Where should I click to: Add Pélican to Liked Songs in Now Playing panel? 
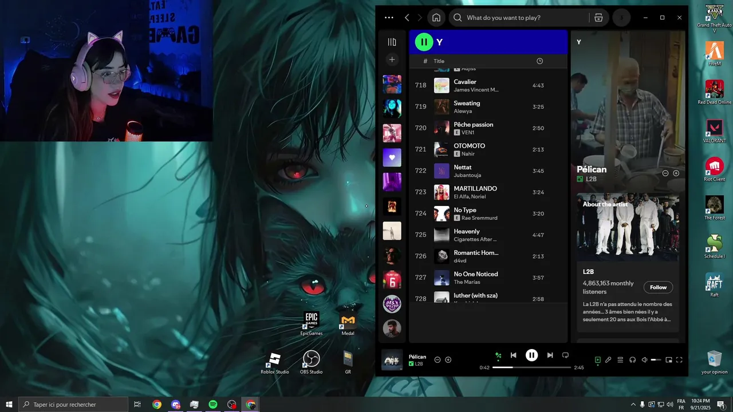pos(676,173)
